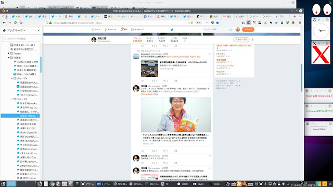Open the list all tabs dropdown arrow
This screenshot has width=333, height=187.
(x=300, y=16)
